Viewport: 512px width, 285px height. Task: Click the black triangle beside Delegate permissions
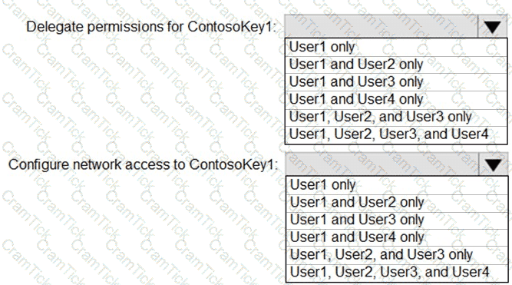[x=492, y=28]
